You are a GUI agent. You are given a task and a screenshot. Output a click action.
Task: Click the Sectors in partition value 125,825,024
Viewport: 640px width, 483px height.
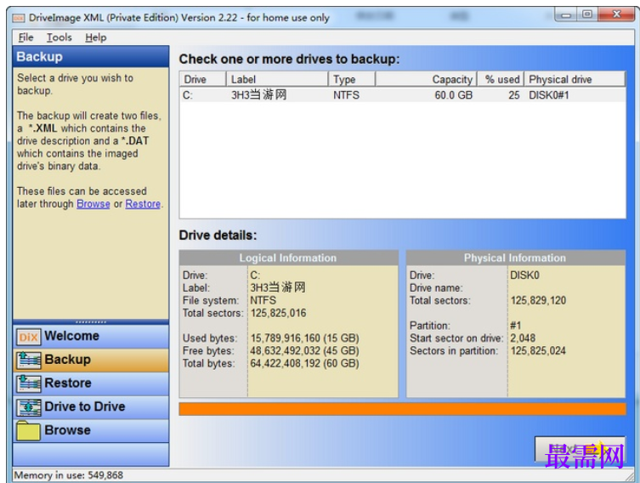click(538, 350)
